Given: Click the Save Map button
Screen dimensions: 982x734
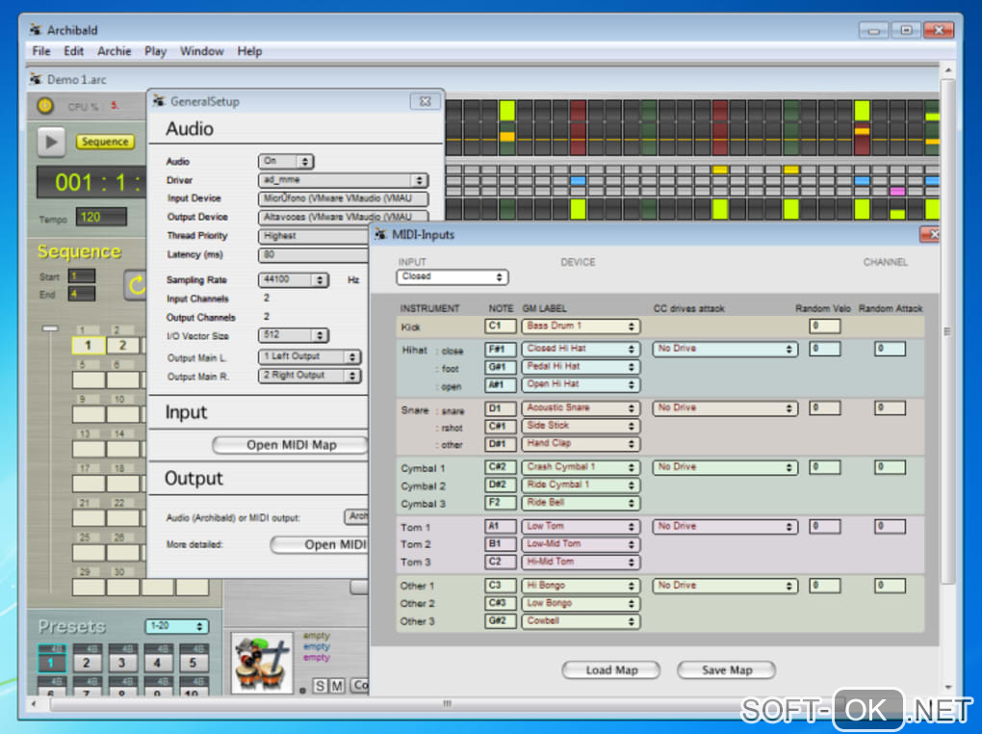Looking at the screenshot, I should (727, 670).
